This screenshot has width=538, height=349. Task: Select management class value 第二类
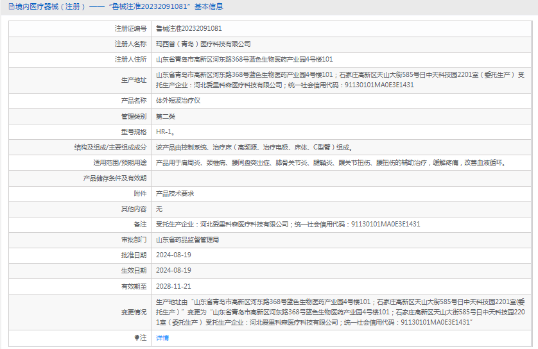166,117
